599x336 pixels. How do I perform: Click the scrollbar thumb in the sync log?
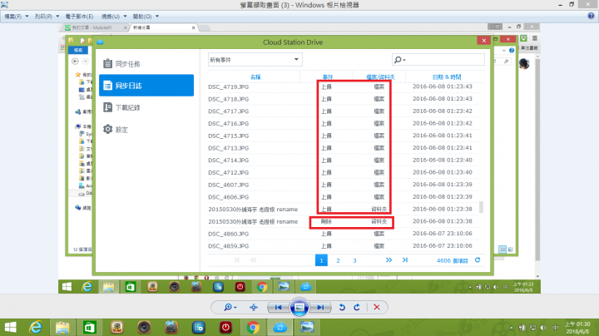(481, 207)
